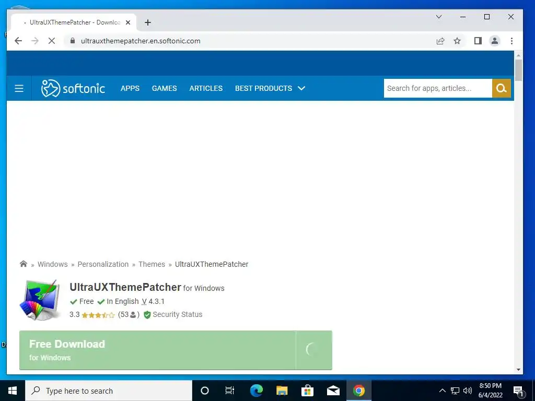Click the taskbar search box
Viewport: 535px width, 401px height.
coord(109,391)
